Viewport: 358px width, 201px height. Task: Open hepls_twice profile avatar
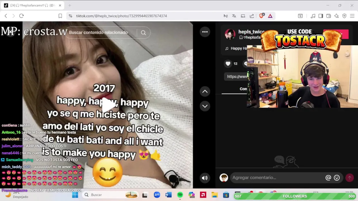click(x=230, y=34)
